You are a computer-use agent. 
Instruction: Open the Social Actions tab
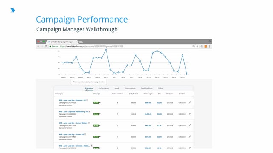click(147, 88)
